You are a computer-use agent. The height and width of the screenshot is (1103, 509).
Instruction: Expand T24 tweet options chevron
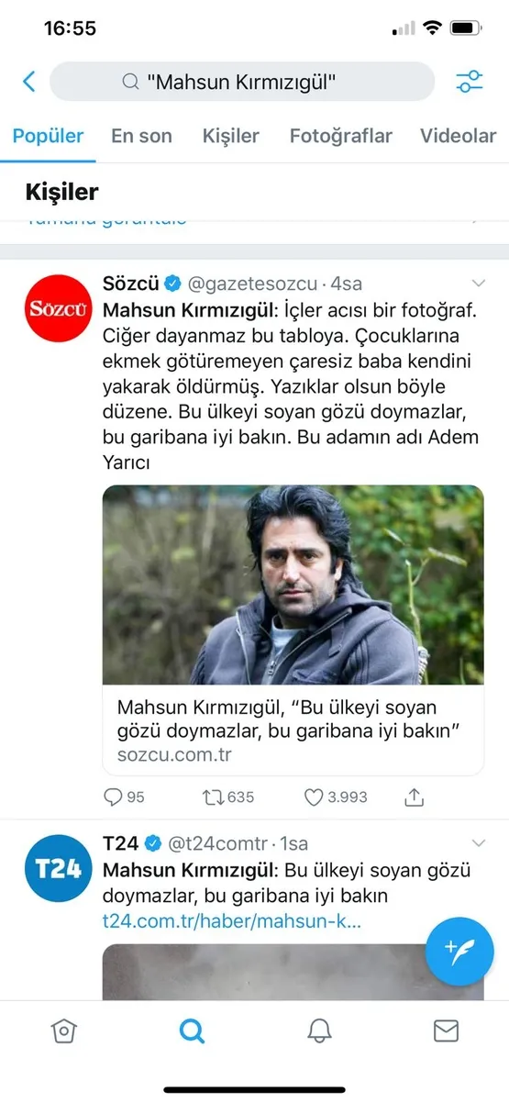(478, 842)
